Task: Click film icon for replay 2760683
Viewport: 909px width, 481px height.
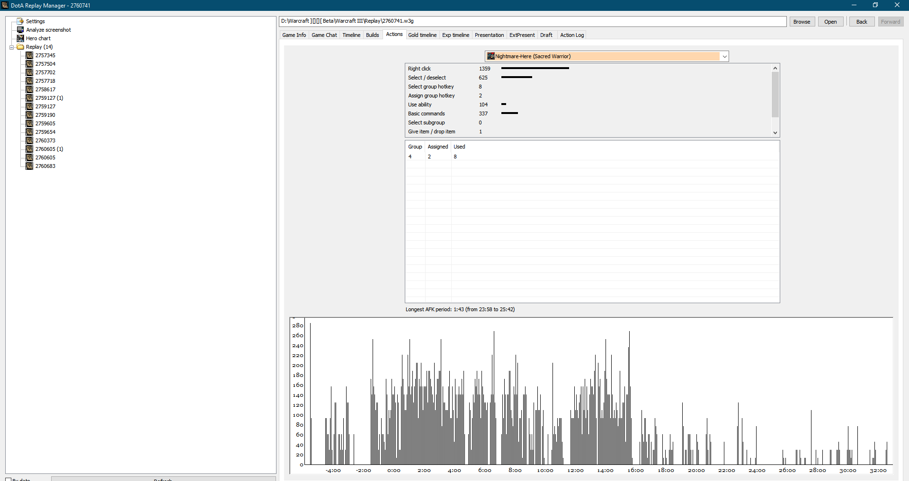Action: click(x=29, y=166)
